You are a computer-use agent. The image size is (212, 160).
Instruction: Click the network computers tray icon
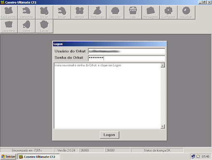[x=193, y=157]
